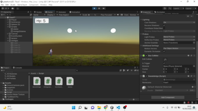Open the Component menu
Screen dimensions: 198x111
pos(34,5)
